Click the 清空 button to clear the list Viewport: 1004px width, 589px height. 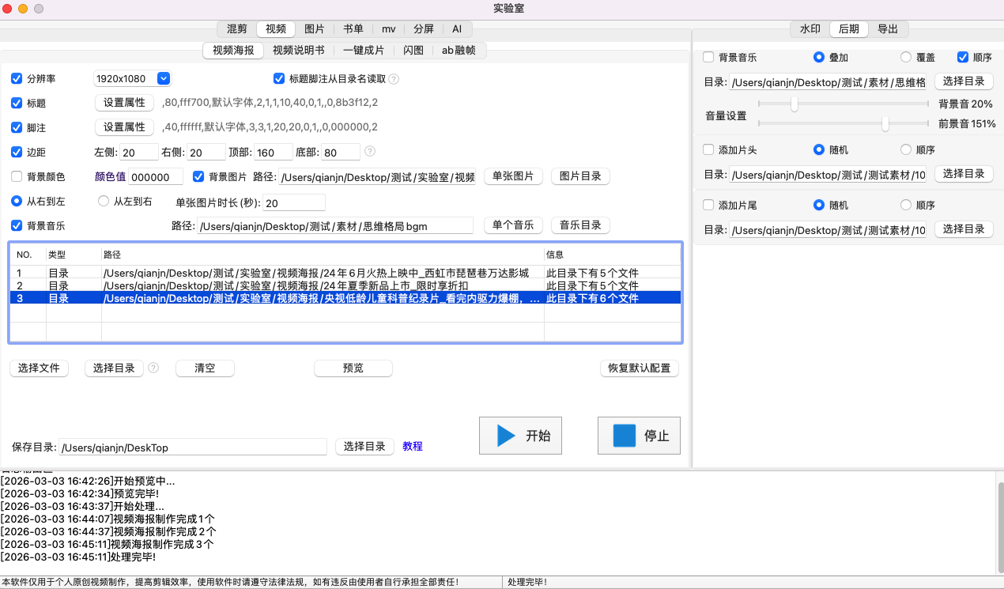pyautogui.click(x=205, y=368)
